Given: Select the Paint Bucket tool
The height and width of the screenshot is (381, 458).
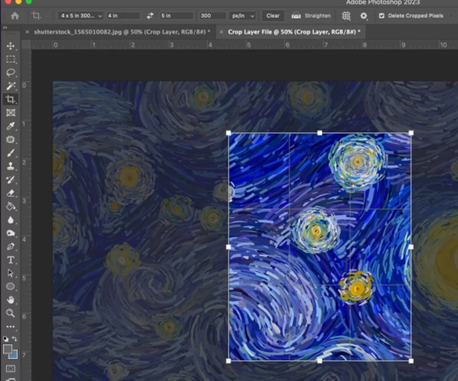Looking at the screenshot, I should click(x=11, y=206).
